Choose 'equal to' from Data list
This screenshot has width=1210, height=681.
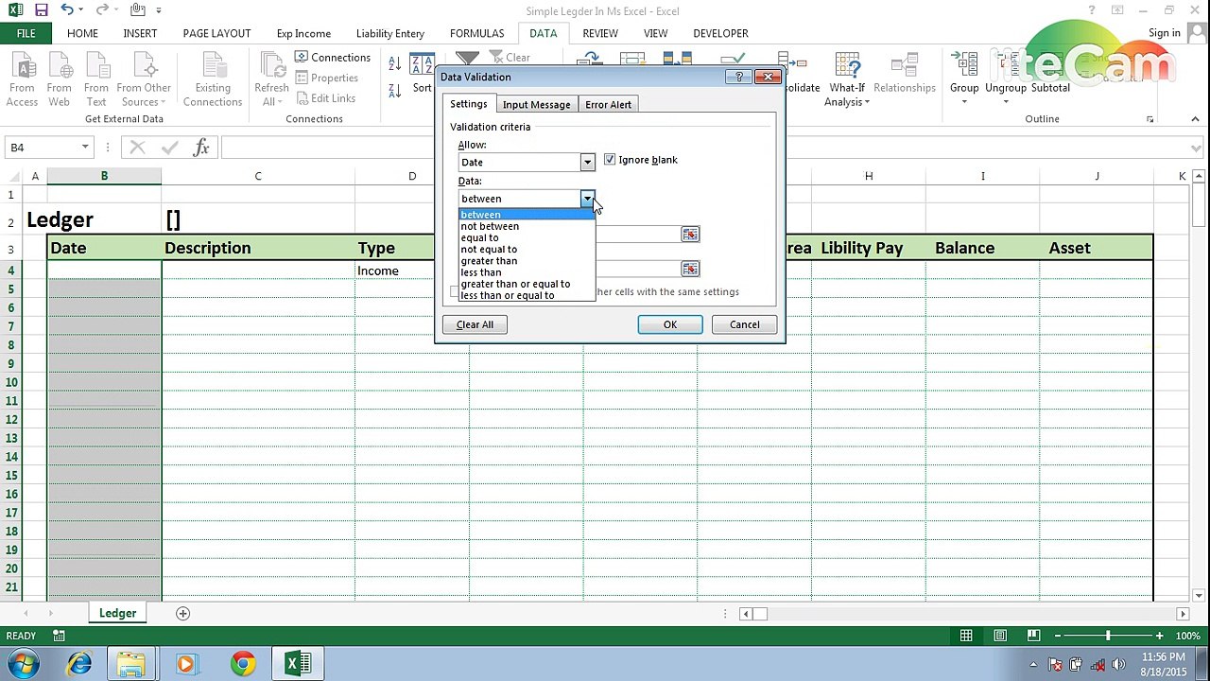pos(479,237)
